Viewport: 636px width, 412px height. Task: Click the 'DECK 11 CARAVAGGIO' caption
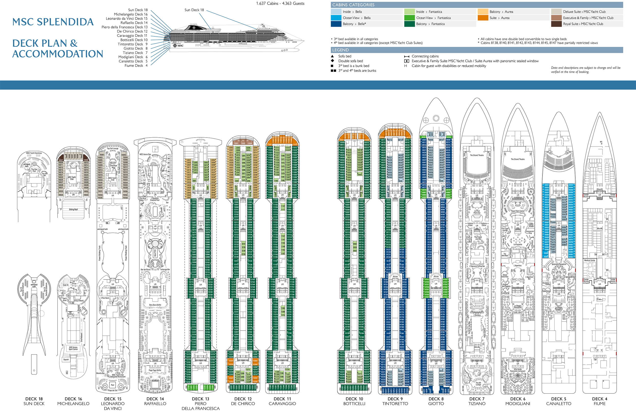282,401
